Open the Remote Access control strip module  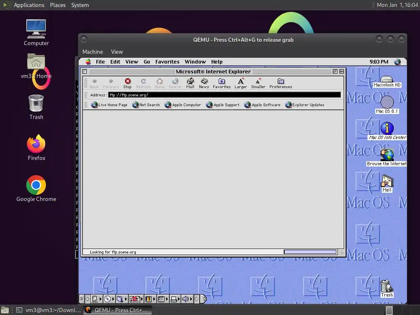pos(136,299)
